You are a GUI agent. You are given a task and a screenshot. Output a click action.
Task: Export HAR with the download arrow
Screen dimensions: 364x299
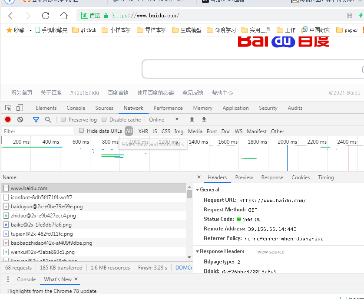click(204, 119)
